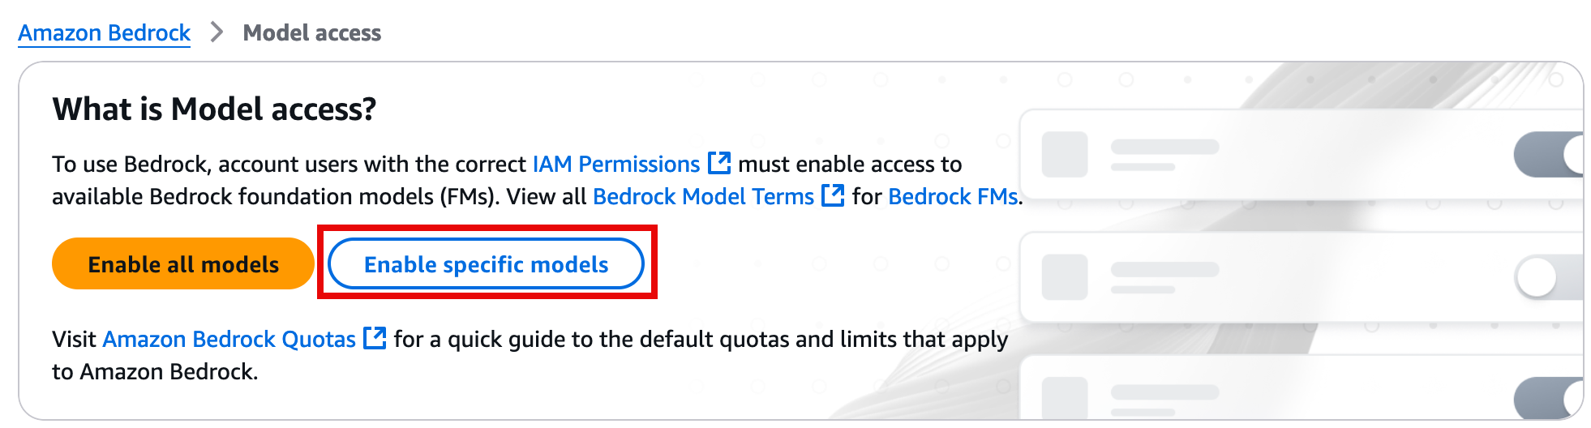
Task: Open the Amazon Bedrock breadcrumb link
Action: tap(104, 32)
